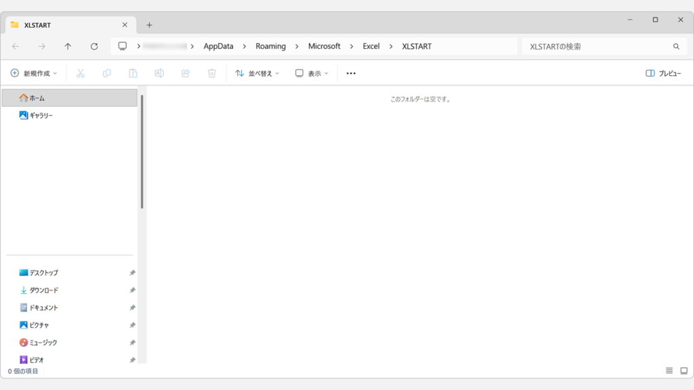The height and width of the screenshot is (390, 694).
Task: Toggle the プレビュー preview pane
Action: [x=663, y=73]
